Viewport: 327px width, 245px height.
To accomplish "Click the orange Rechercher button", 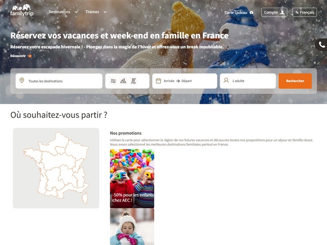I will click(x=295, y=81).
